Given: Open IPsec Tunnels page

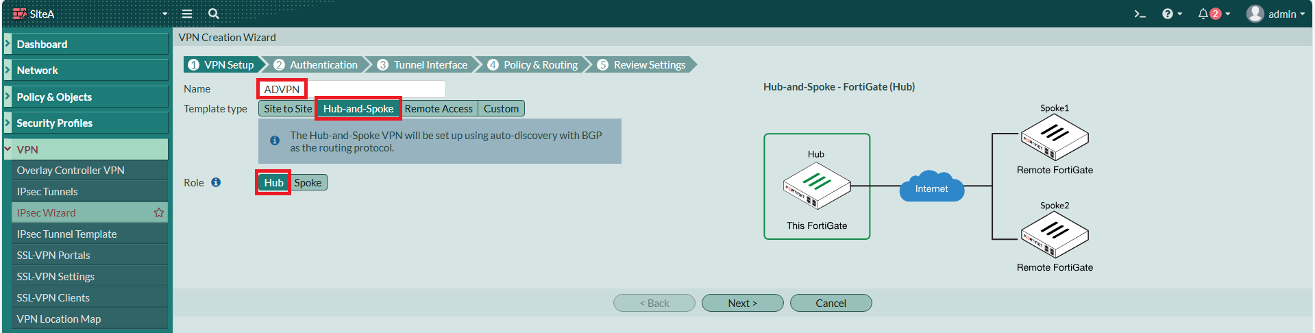Looking at the screenshot, I should click(90, 191).
